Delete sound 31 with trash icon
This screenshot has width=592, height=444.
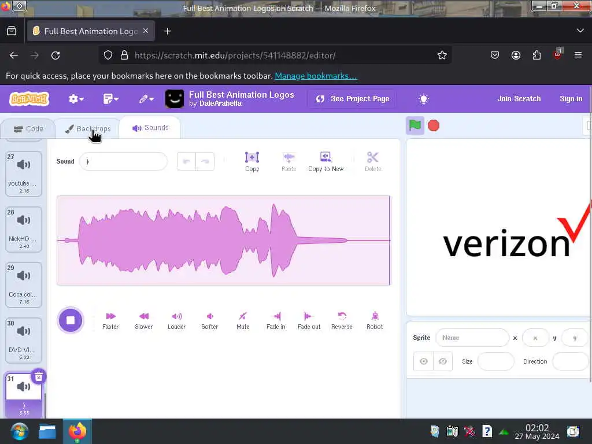pyautogui.click(x=39, y=376)
